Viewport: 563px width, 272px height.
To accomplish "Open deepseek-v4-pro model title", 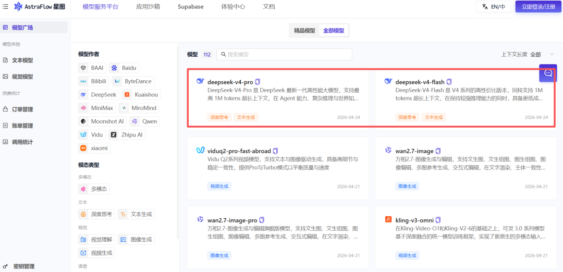I will [x=230, y=82].
